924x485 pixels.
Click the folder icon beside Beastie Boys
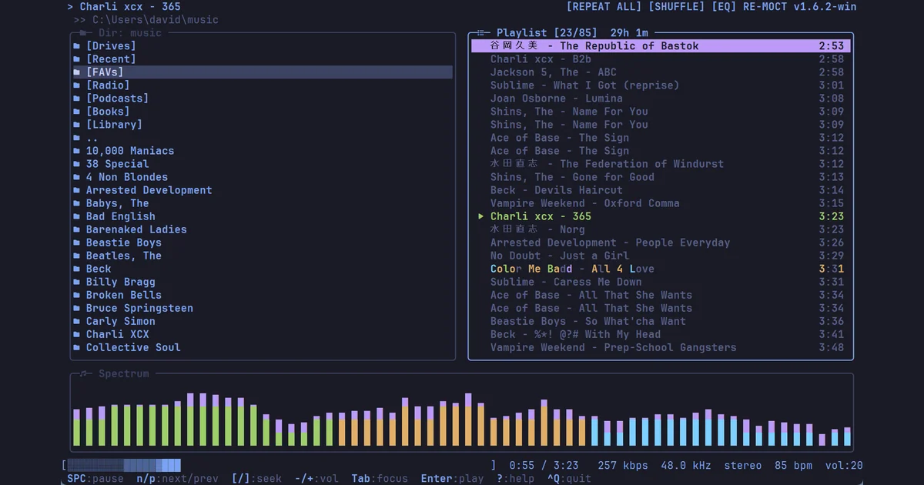click(x=76, y=242)
